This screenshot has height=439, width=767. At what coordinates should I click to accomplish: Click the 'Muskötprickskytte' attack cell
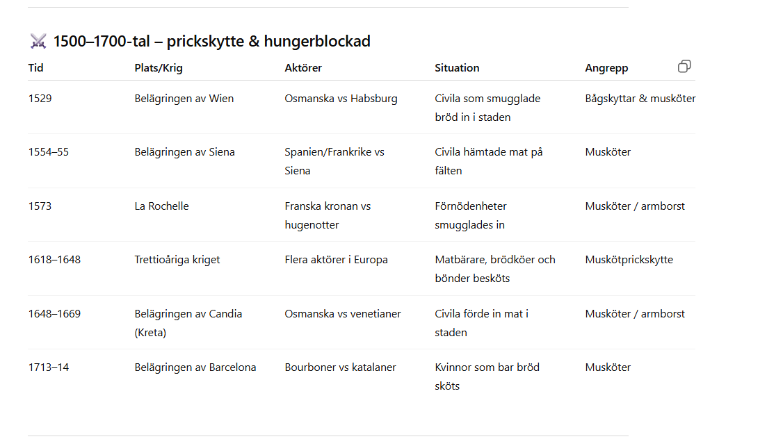pyautogui.click(x=629, y=260)
